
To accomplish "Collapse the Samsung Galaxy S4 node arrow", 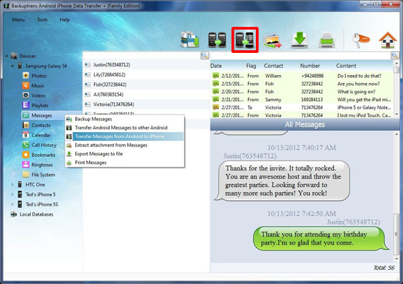I will pos(12,66).
